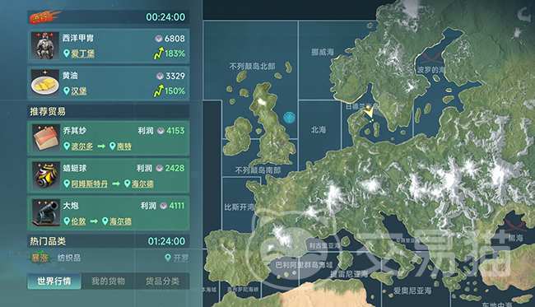Image resolution: width=535 pixels, height=307 pixels.
Task: Click the 西洋甲胄 armor item icon
Action: 44,46
